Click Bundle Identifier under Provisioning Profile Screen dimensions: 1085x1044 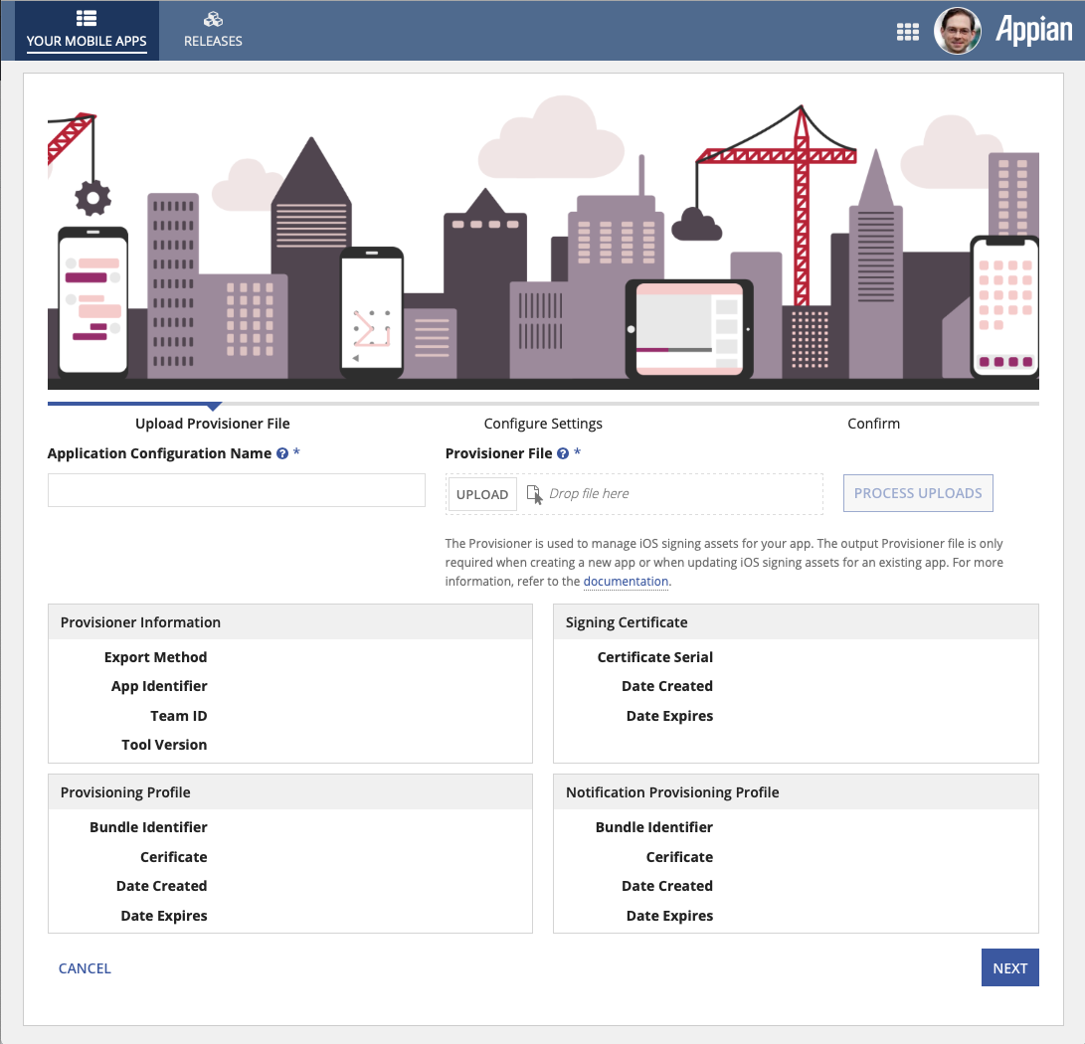coord(148,827)
